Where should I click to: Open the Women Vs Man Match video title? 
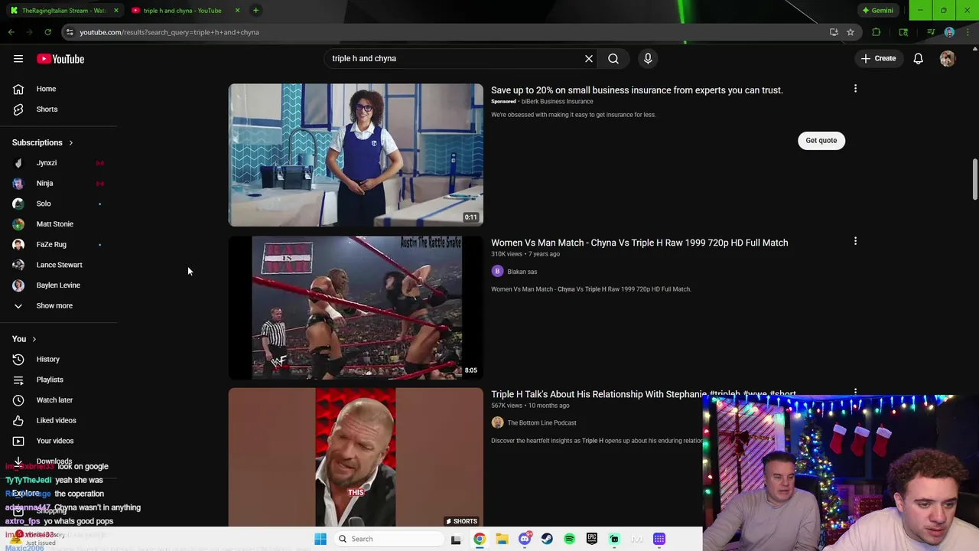(639, 243)
